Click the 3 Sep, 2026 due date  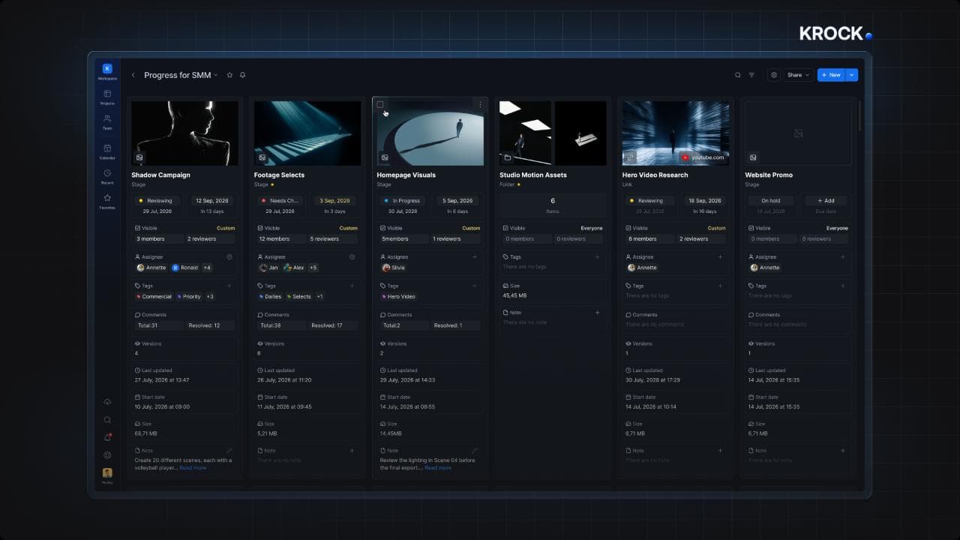334,201
